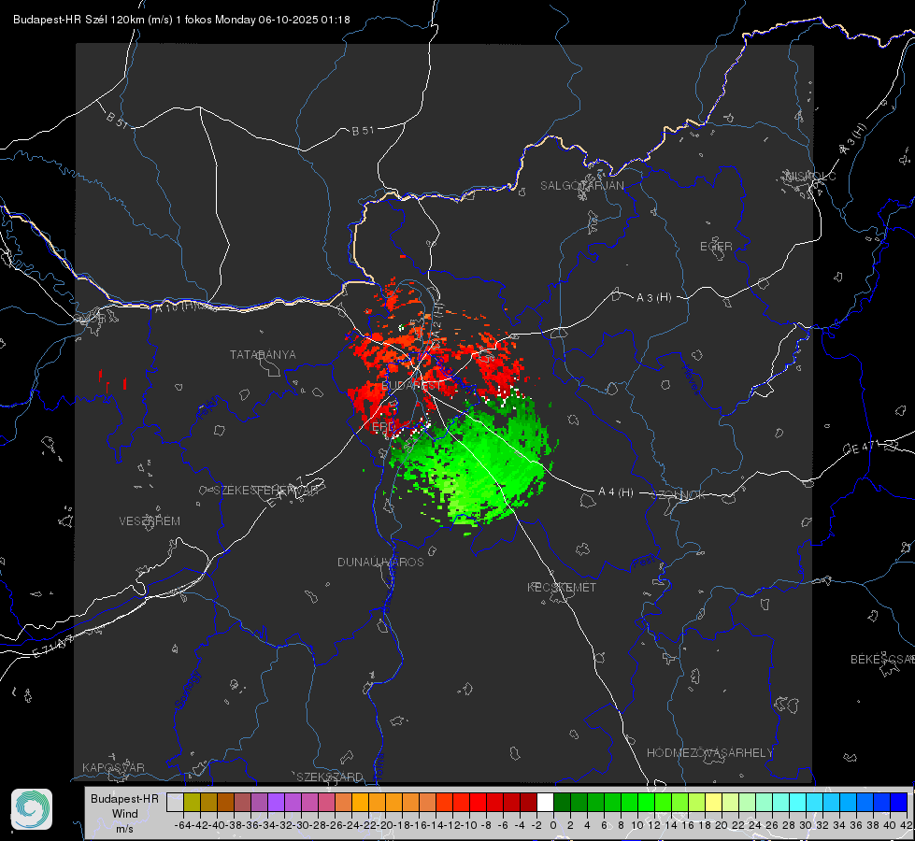The image size is (915, 841).
Task: Click the swirl logo icon beside the legend
Action: [x=32, y=809]
